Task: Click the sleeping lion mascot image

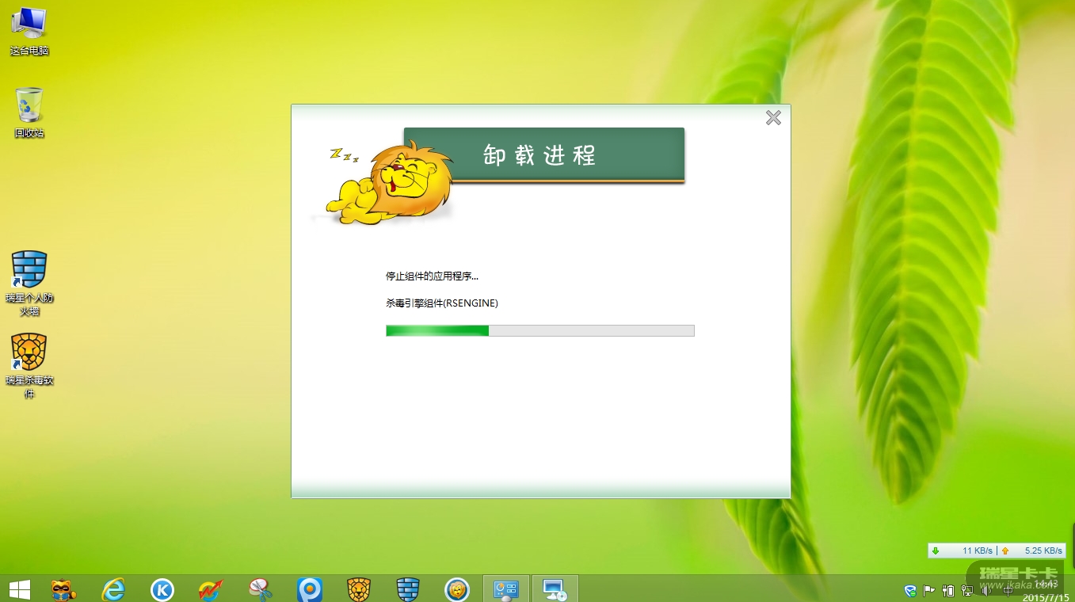Action: tap(388, 181)
